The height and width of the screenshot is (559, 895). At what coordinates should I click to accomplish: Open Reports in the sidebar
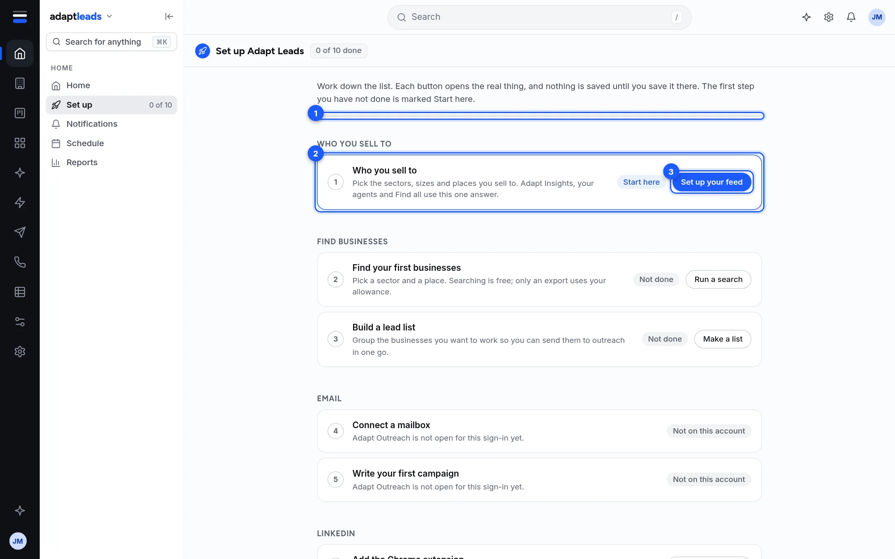111,162
